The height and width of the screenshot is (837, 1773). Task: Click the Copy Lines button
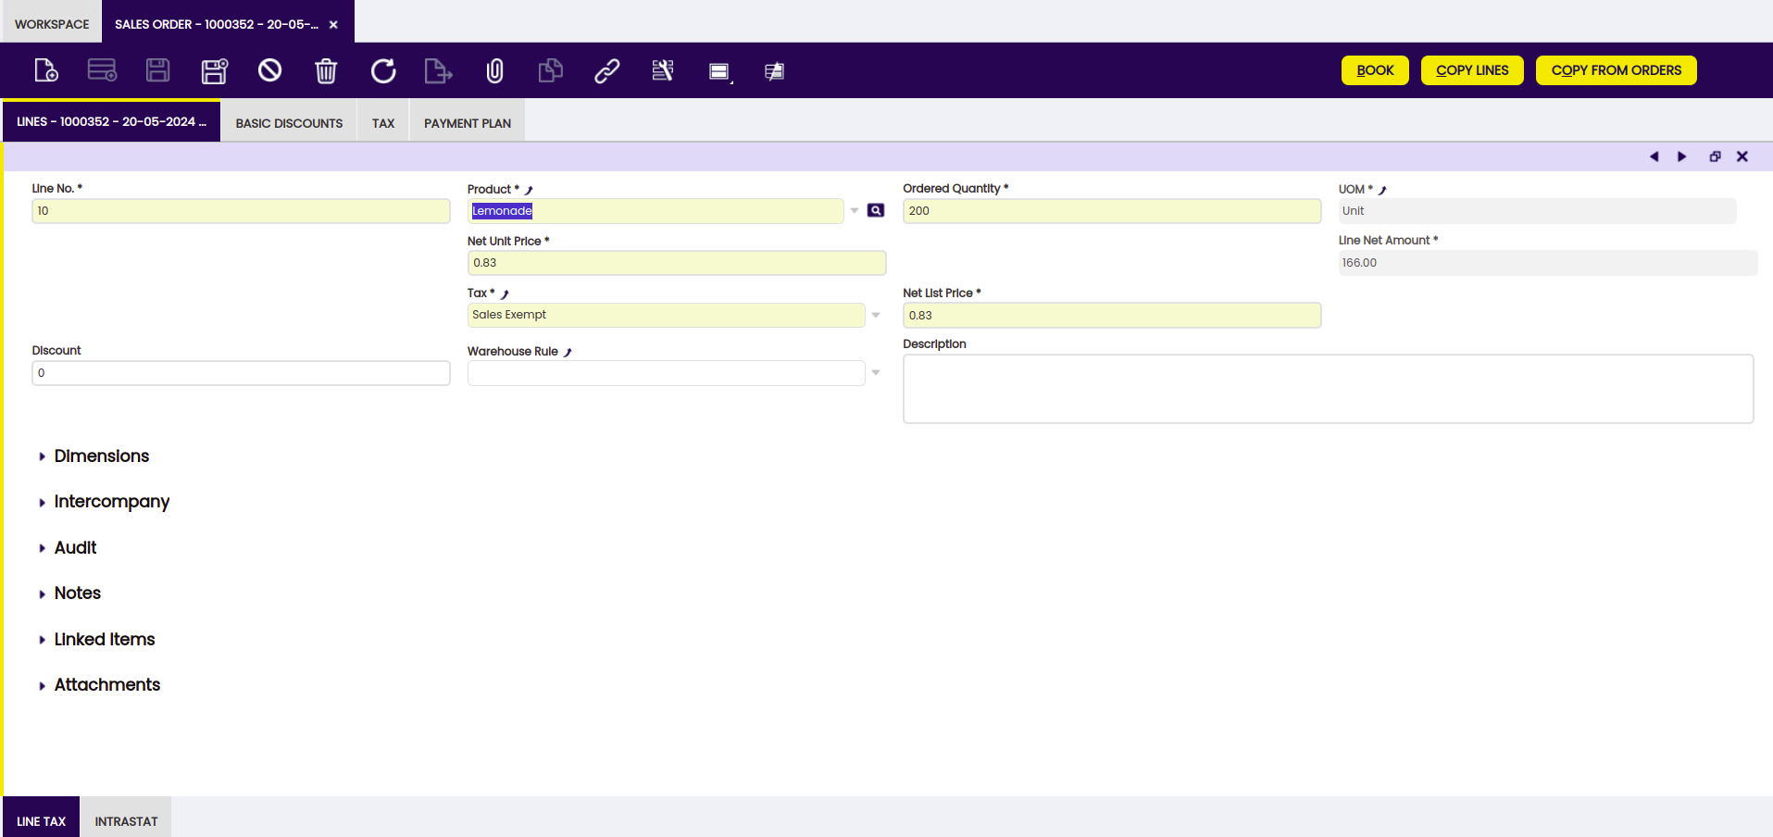[x=1472, y=70]
